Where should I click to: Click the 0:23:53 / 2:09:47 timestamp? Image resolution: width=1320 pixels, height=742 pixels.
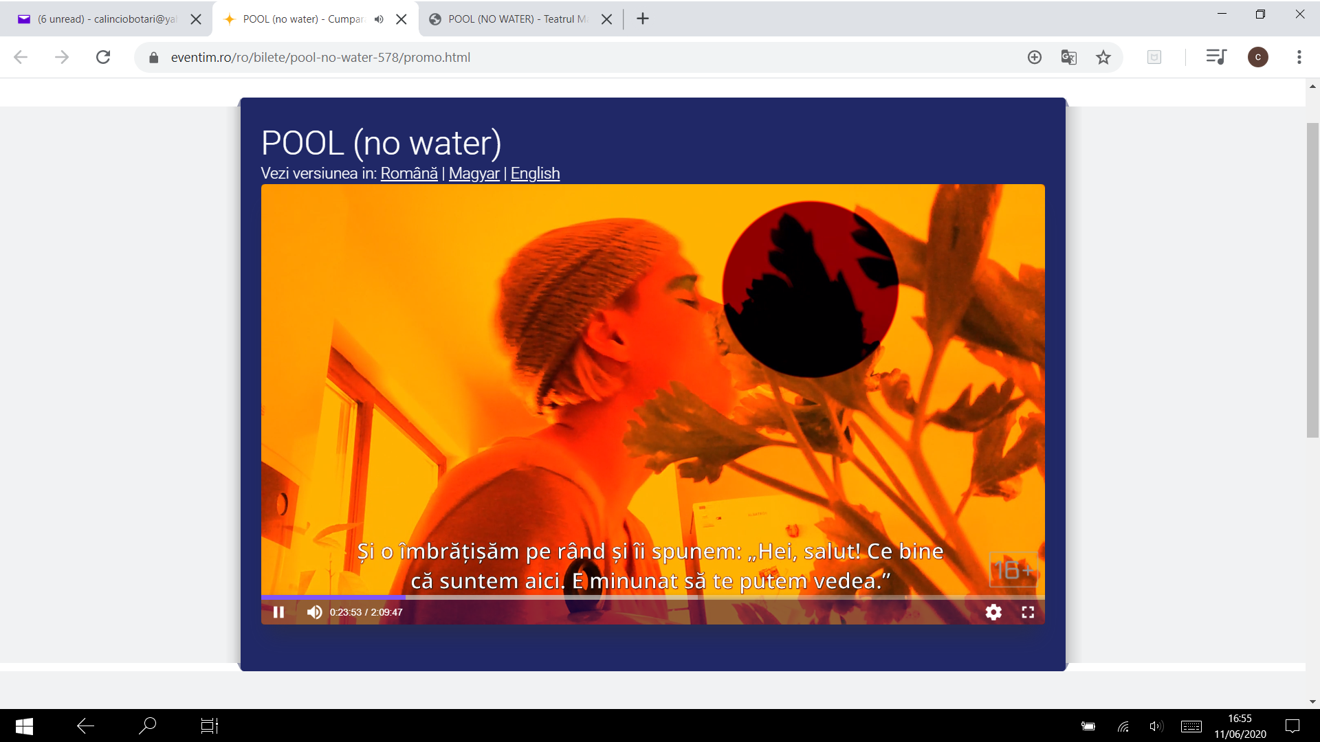[366, 612]
